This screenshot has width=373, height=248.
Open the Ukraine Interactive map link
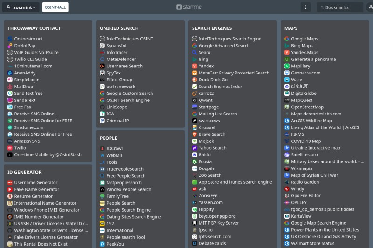tap(315, 148)
